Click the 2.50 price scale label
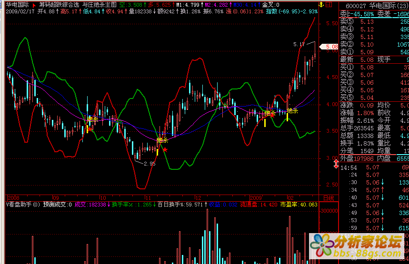Viewport: 409px width, 264px height. click(332, 185)
